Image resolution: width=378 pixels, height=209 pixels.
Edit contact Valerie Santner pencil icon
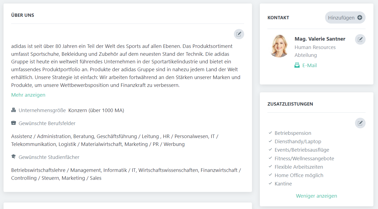(x=360, y=40)
